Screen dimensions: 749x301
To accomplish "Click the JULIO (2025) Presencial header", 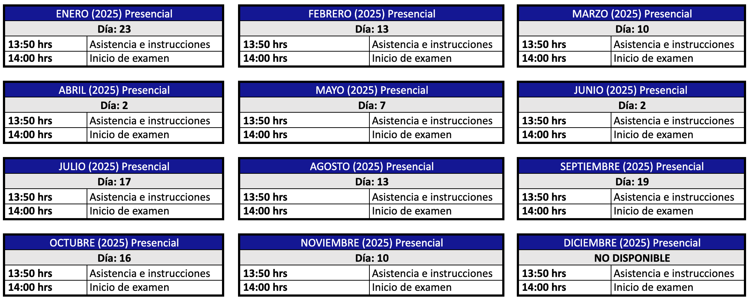I will point(114,166).
